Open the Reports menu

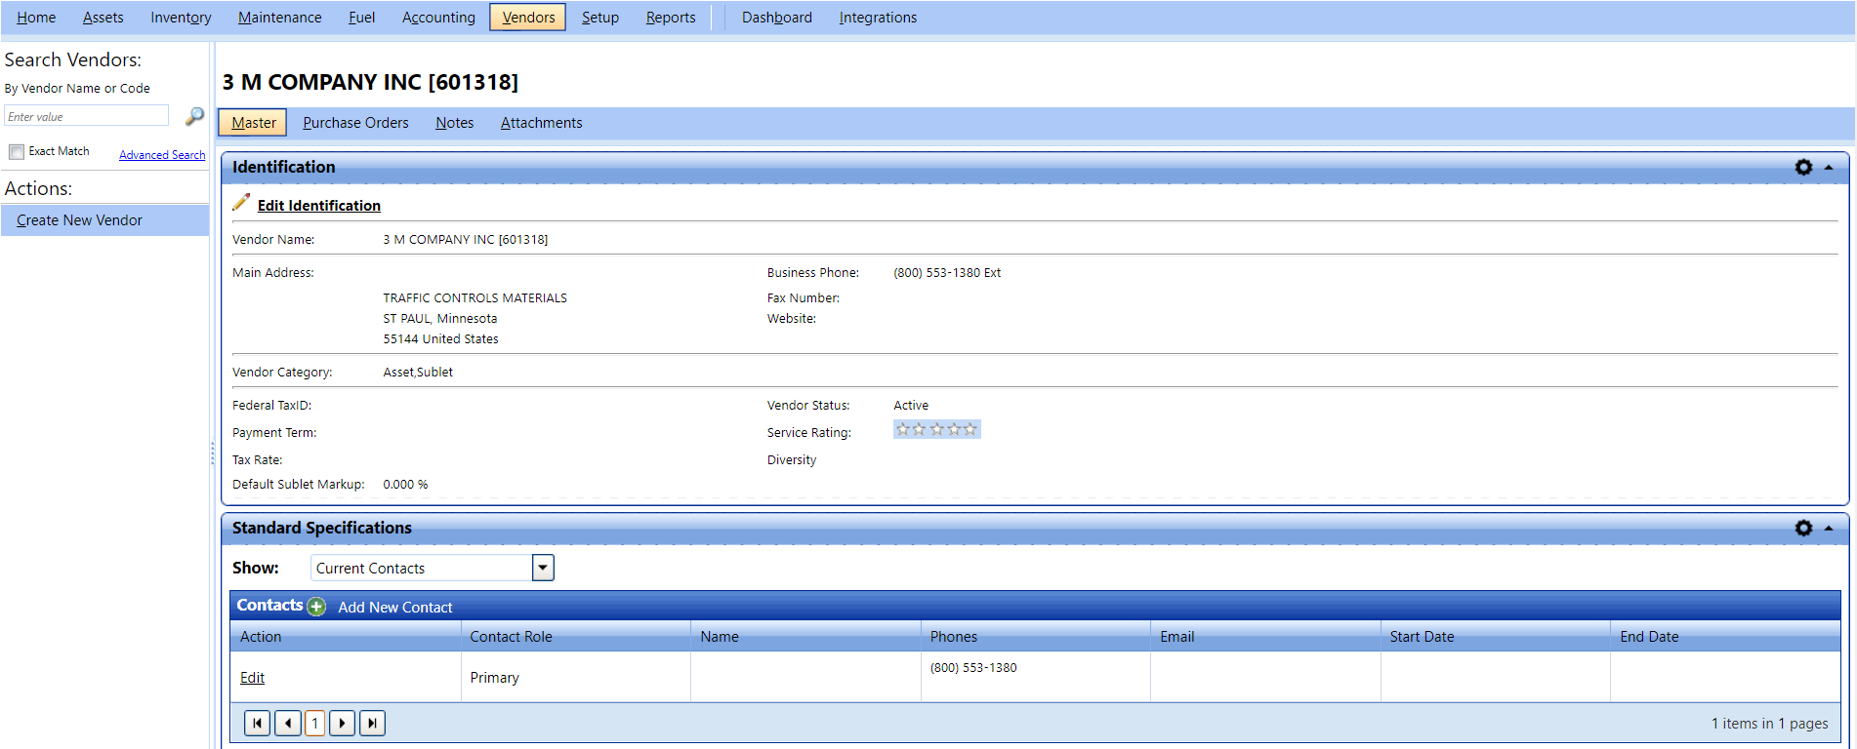tap(671, 18)
